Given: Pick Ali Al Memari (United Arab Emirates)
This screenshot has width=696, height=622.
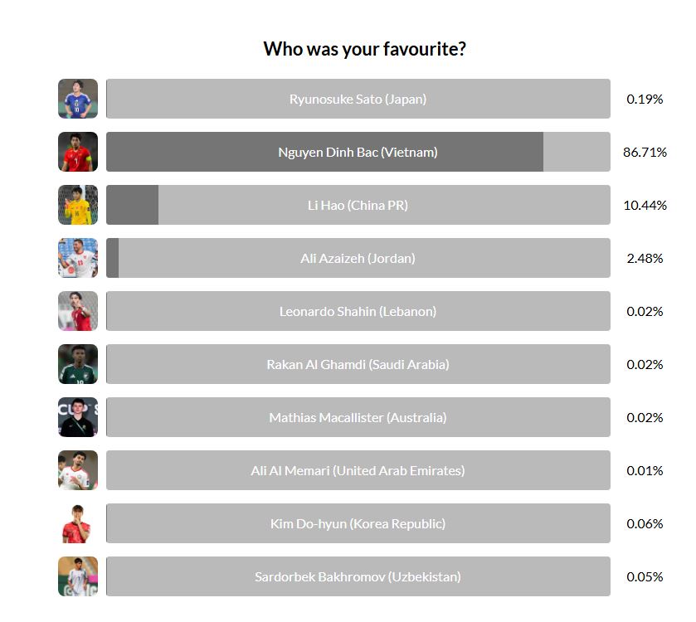Looking at the screenshot, I should (358, 470).
